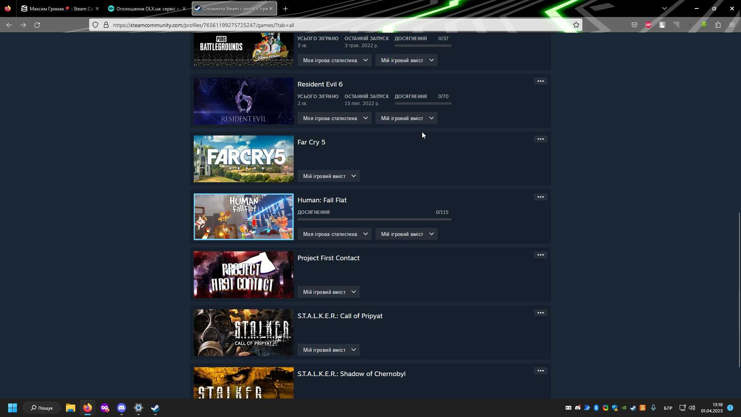Open the clock showing 13:18
The height and width of the screenshot is (417, 741).
tap(712, 408)
